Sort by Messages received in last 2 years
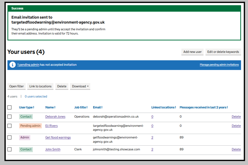Viewport: 248px width, 165px height. [204, 107]
